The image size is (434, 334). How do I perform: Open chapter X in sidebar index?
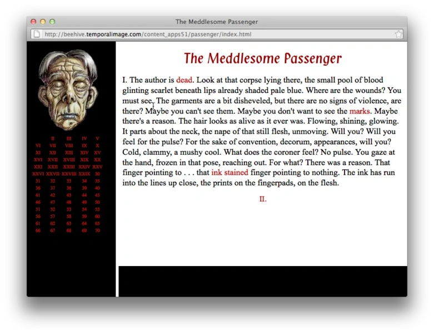pyautogui.click(x=97, y=145)
